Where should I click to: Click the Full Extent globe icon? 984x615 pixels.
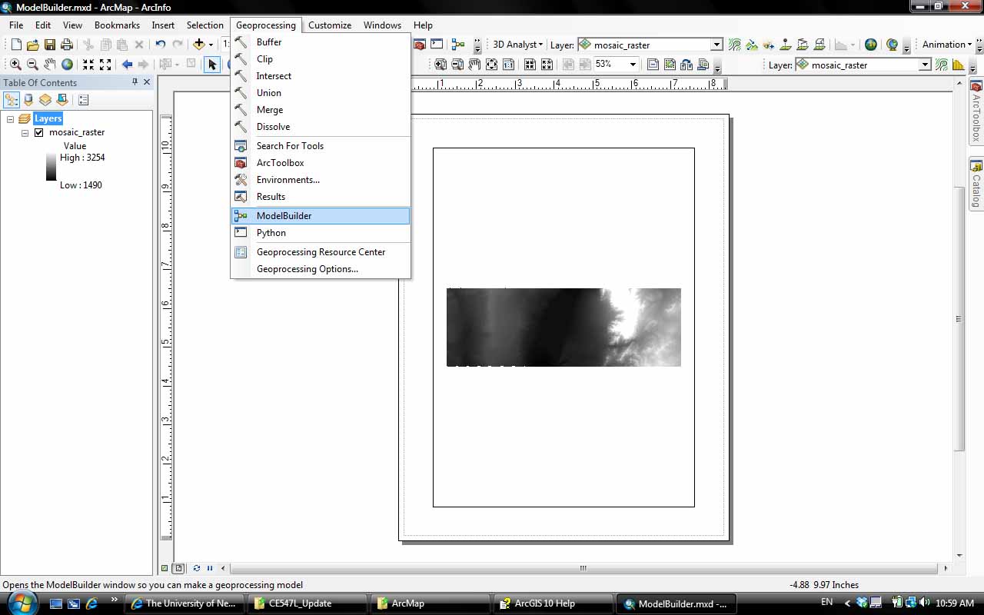coord(68,65)
